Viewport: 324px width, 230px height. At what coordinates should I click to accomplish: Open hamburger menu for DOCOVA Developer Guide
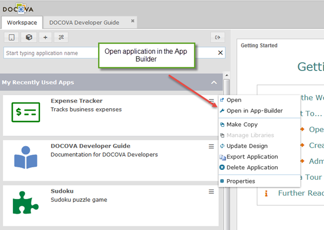point(211,146)
